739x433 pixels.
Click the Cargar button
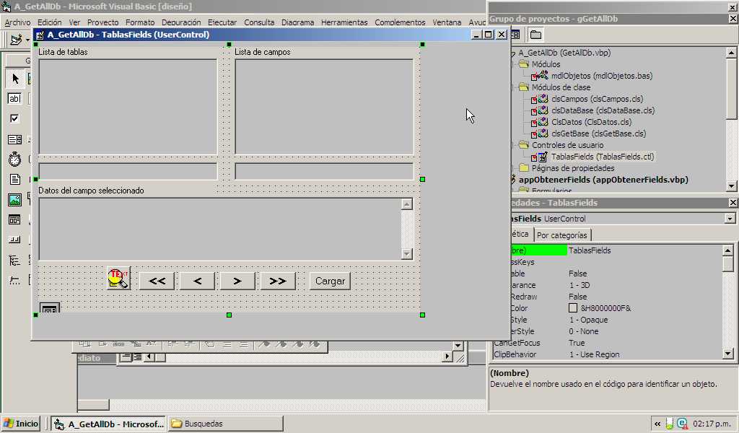click(x=330, y=281)
